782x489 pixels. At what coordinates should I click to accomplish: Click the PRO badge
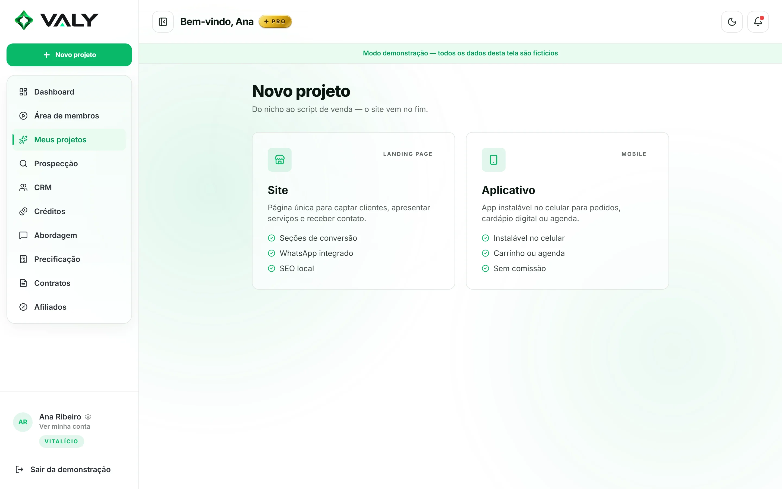(275, 21)
